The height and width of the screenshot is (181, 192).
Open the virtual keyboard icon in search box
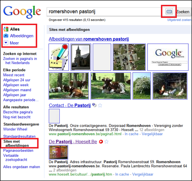(x=169, y=12)
